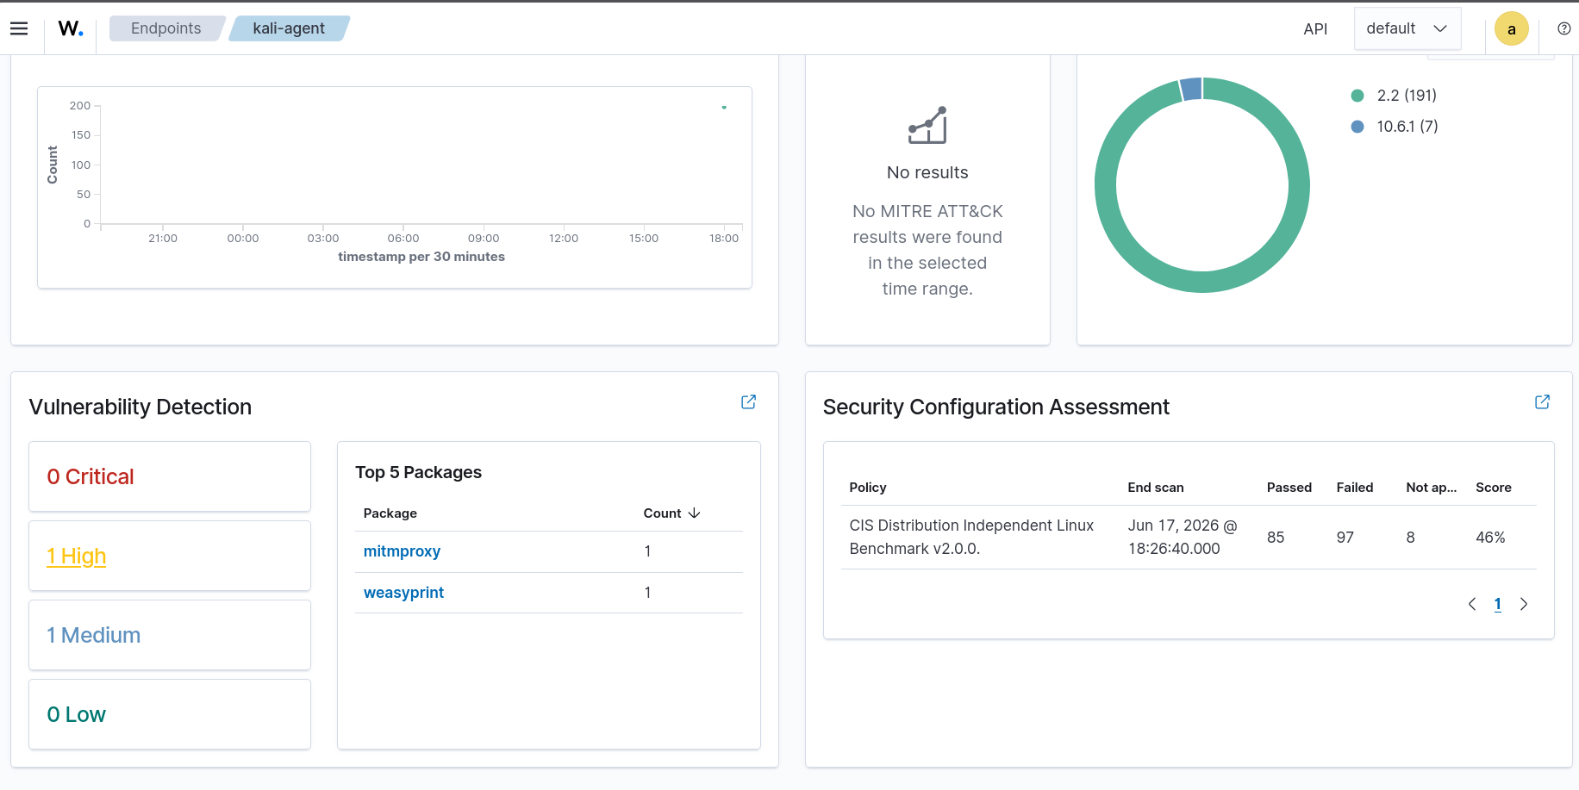
Task: Open the default index pattern dropdown
Action: click(x=1407, y=28)
